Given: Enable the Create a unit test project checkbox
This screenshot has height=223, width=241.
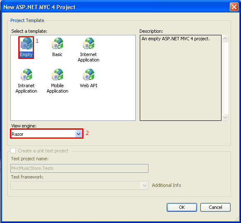Looking at the screenshot, I should 13,150.
